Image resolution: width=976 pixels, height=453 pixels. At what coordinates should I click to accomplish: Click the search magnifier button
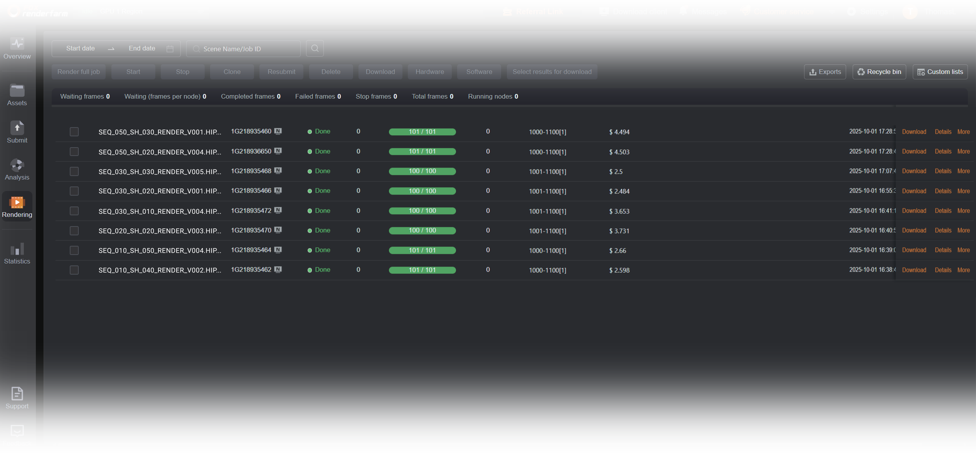click(315, 49)
